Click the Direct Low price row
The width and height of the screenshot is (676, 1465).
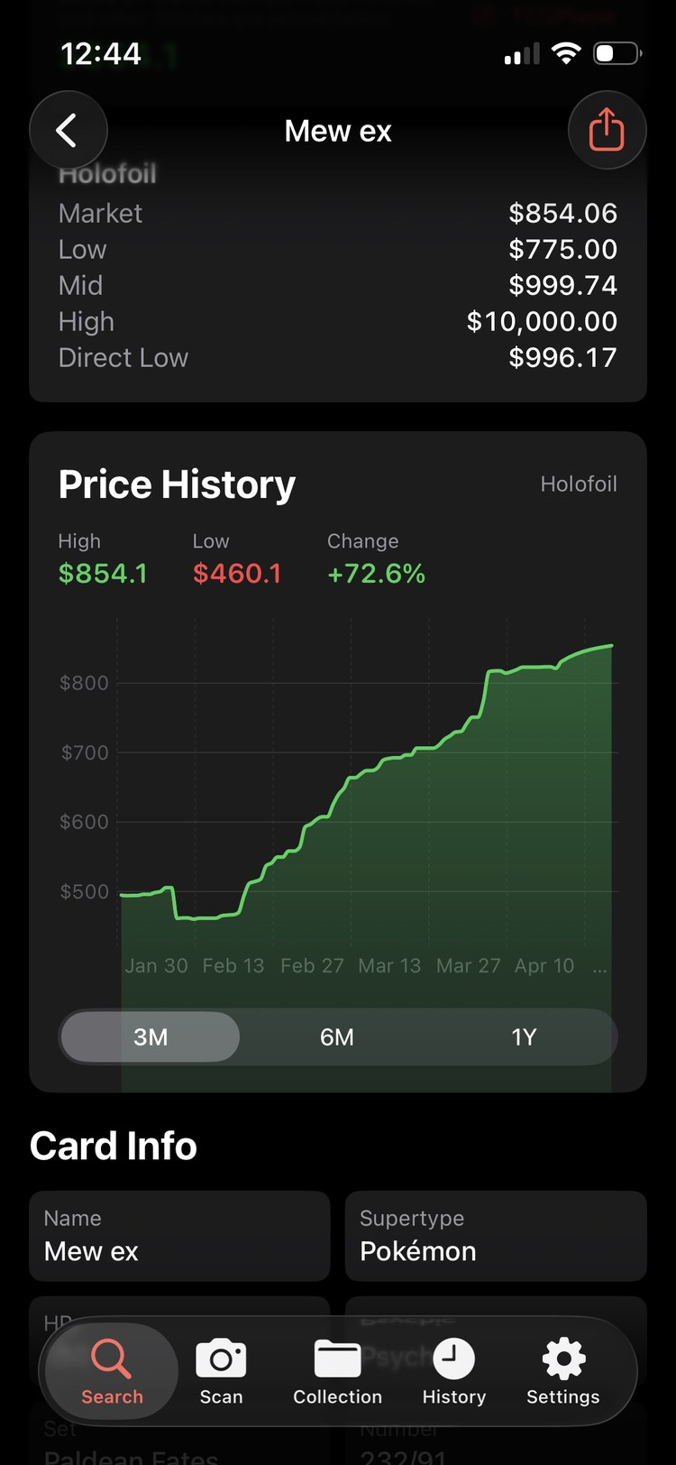(338, 357)
